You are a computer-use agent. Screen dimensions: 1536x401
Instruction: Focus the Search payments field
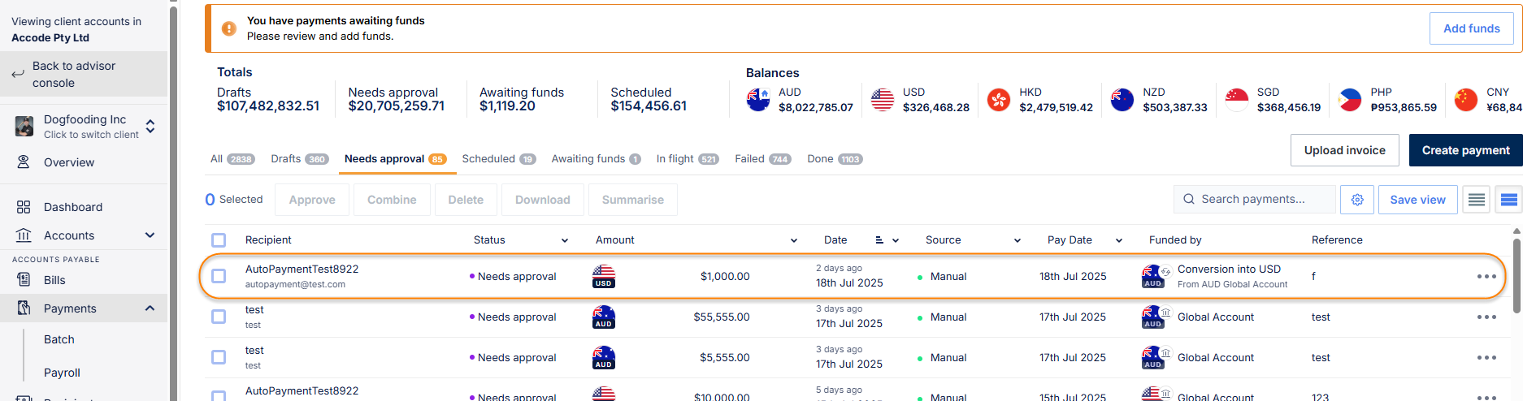(x=1255, y=200)
